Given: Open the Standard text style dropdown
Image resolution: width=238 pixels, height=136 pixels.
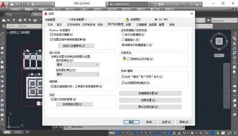Looking at the screenshot, I should pyautogui.click(x=224, y=20).
